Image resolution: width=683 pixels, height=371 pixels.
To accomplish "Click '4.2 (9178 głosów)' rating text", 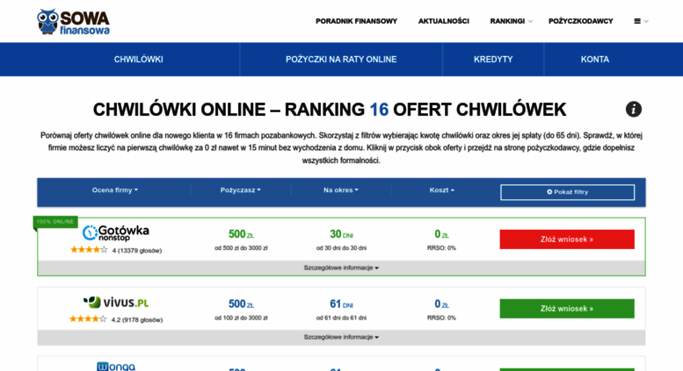I will click(137, 320).
